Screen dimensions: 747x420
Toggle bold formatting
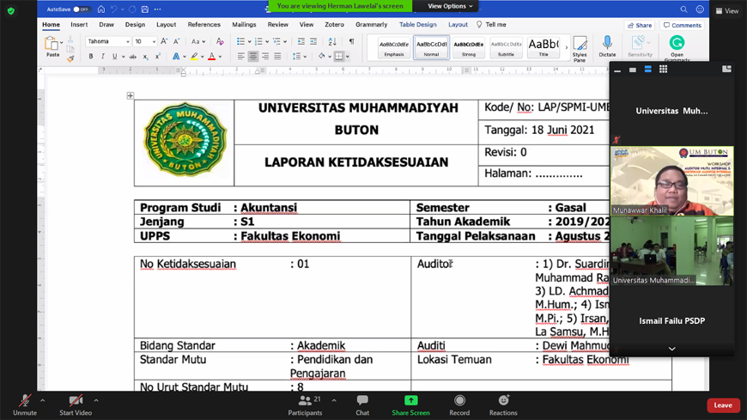(90, 56)
